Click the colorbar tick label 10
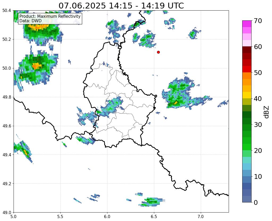Screen dimensions: 272x221 [258, 176]
